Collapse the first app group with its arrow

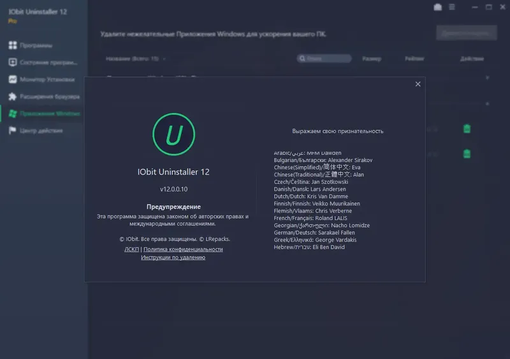pyautogui.click(x=487, y=78)
